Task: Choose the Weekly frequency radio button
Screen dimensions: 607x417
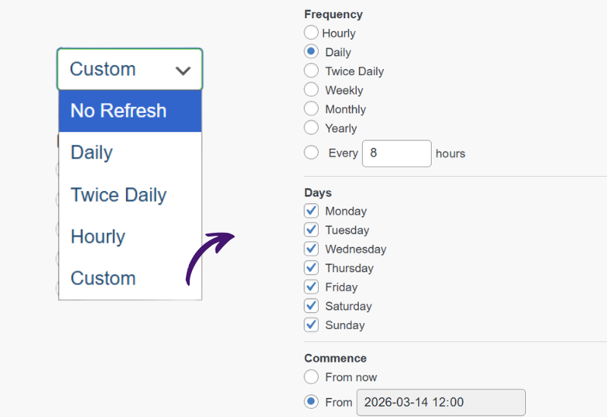Action: pyautogui.click(x=311, y=89)
